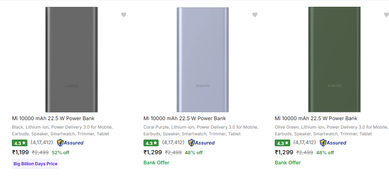Image resolution: width=389 pixels, height=180 pixels.
Task: Open title link above Coral Purple description
Action: pyautogui.click(x=184, y=118)
